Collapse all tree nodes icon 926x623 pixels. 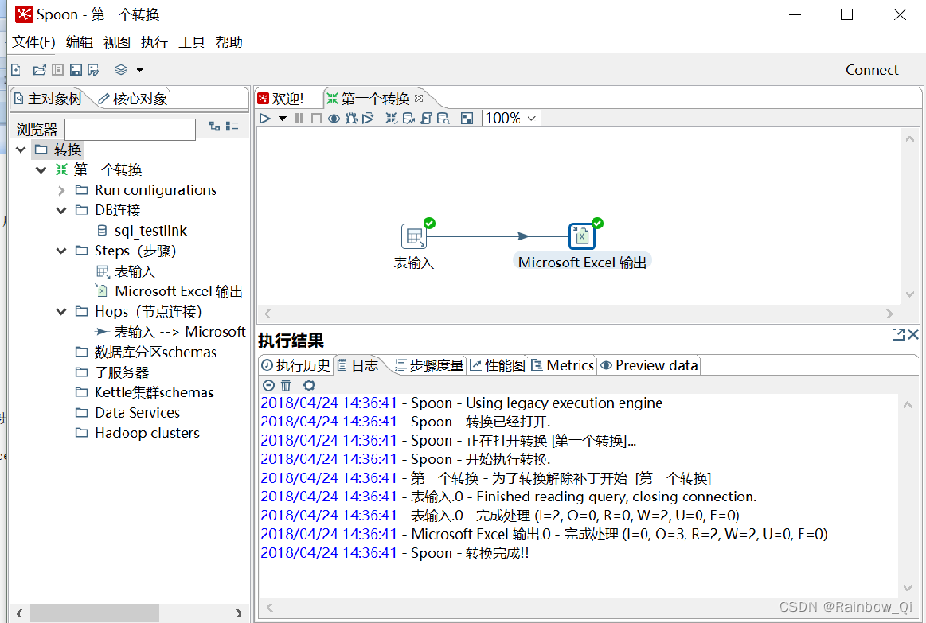(232, 125)
